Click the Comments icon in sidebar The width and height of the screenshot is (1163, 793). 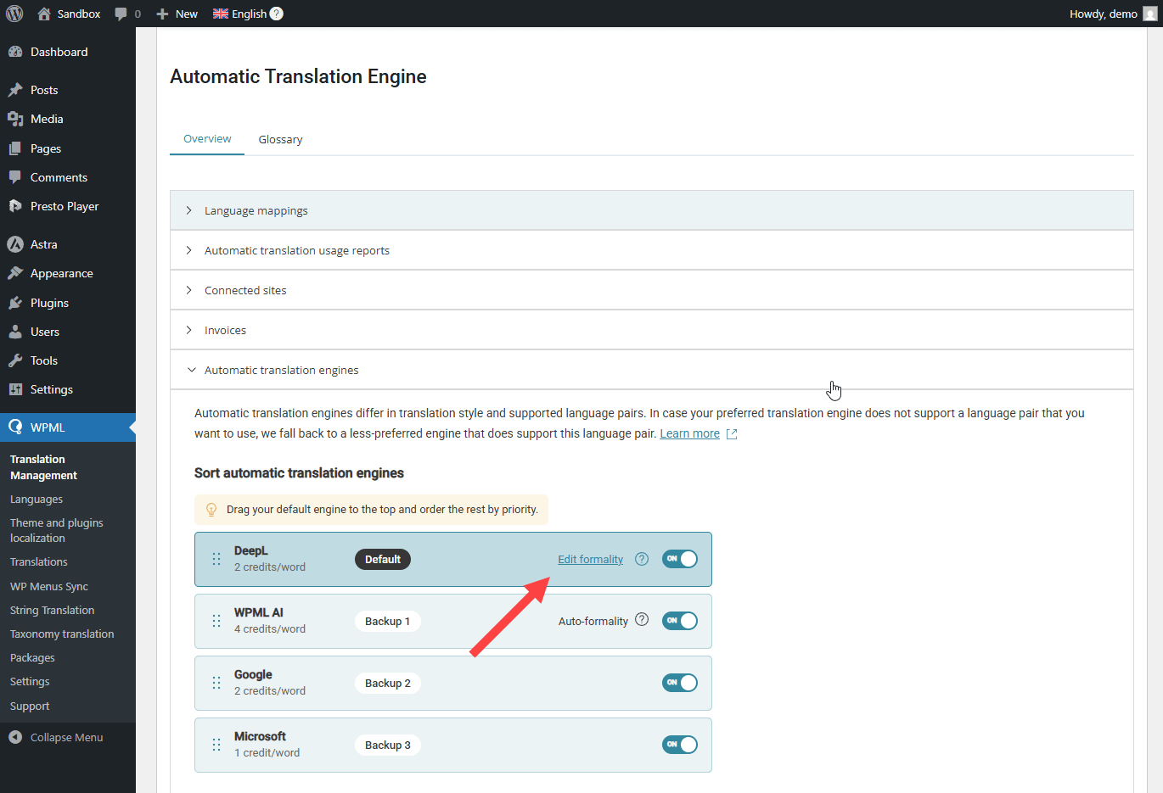[x=15, y=177]
